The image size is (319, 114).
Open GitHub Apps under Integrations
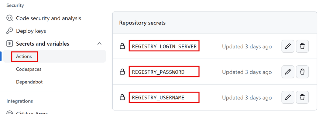tap(32, 112)
